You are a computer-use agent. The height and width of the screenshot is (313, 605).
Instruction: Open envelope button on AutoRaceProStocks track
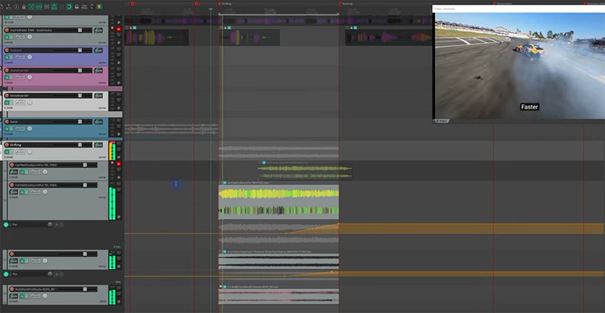pos(36,296)
